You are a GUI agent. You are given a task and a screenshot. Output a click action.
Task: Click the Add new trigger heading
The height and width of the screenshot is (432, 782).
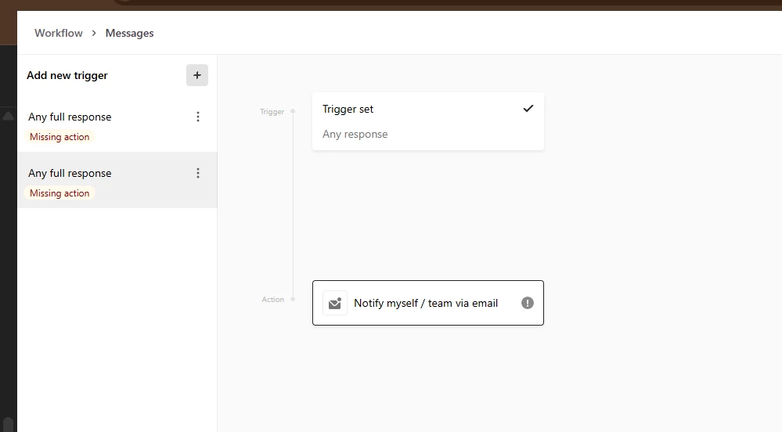pos(67,75)
